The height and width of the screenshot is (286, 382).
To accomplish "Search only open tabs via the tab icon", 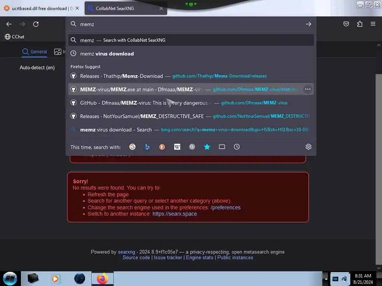I will pos(222,147).
